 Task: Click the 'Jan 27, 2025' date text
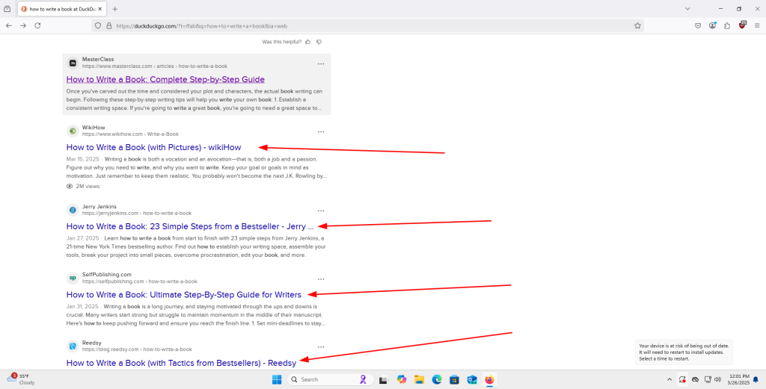(x=82, y=238)
